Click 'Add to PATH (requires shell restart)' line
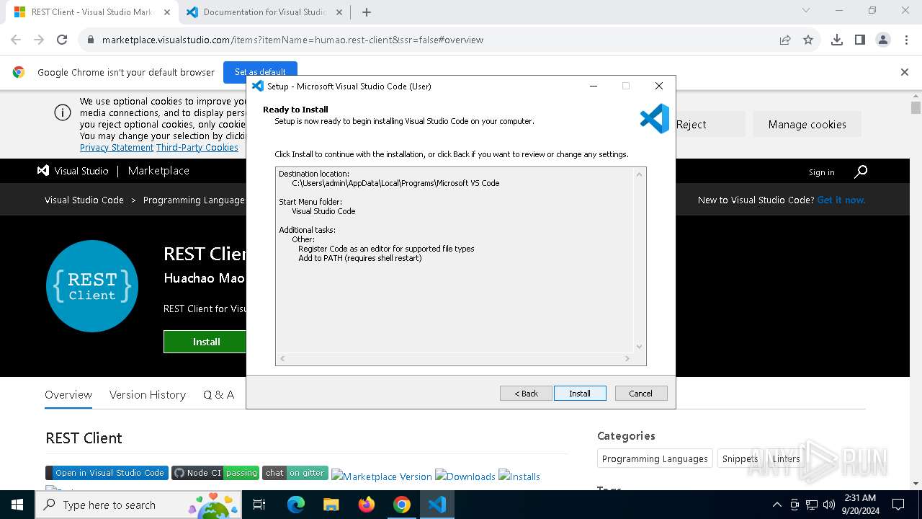 point(360,258)
